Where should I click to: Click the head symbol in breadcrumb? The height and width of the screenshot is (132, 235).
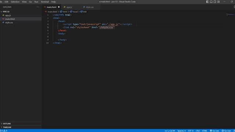click(x=74, y=11)
